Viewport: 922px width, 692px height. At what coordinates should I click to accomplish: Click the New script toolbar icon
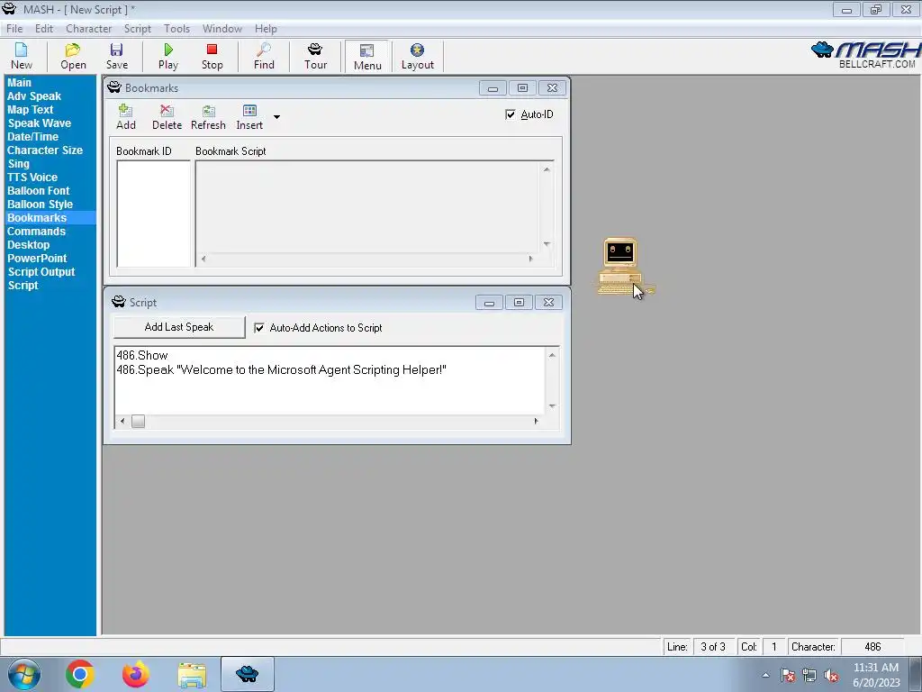[x=22, y=57]
